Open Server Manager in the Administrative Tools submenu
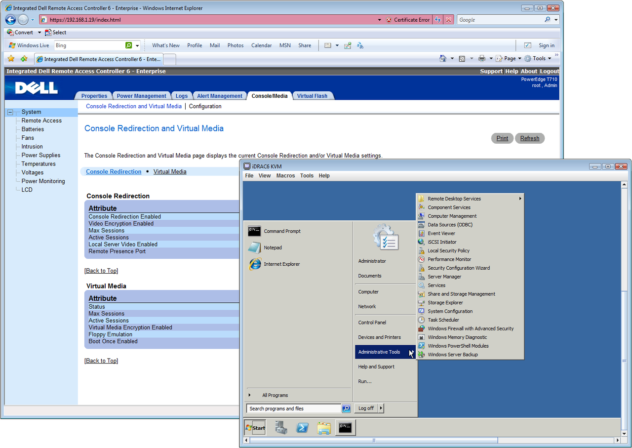This screenshot has width=632, height=448. pyautogui.click(x=444, y=277)
